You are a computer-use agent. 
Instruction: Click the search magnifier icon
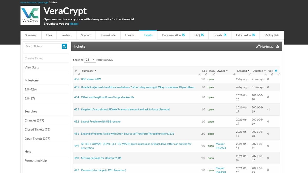tap(64, 46)
